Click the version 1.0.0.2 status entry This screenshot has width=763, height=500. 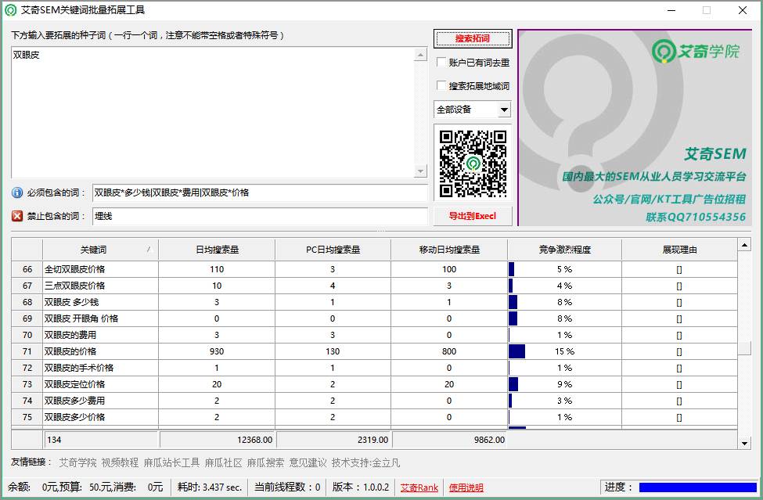[x=361, y=487]
